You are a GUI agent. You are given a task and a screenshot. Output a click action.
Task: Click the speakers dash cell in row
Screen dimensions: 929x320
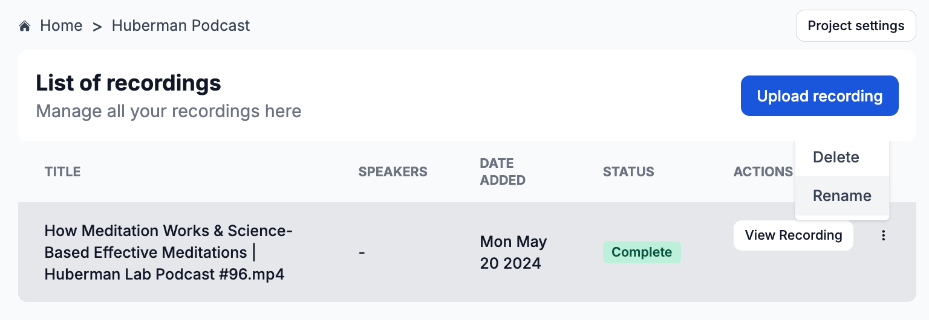coord(362,252)
